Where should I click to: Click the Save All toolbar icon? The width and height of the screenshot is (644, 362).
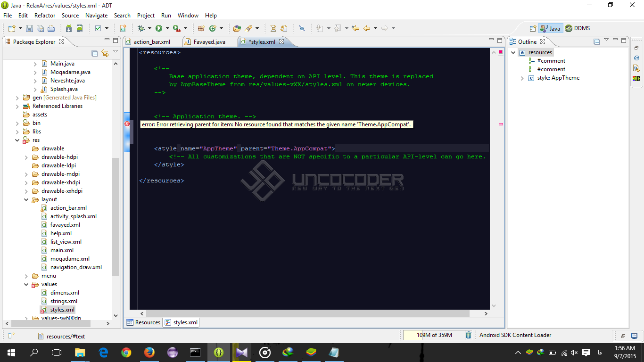40,28
